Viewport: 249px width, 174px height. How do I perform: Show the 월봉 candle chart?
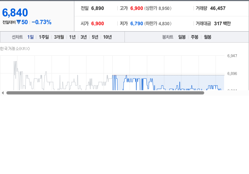pos(207,37)
